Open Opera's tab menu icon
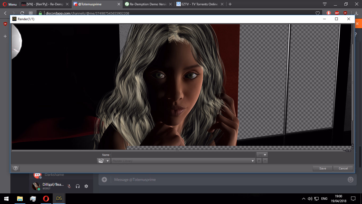 (325, 4)
